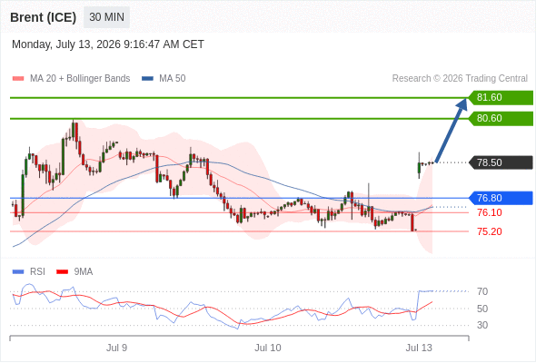
Task: Click the 30 MIN timeframe badge
Action: pos(106,17)
